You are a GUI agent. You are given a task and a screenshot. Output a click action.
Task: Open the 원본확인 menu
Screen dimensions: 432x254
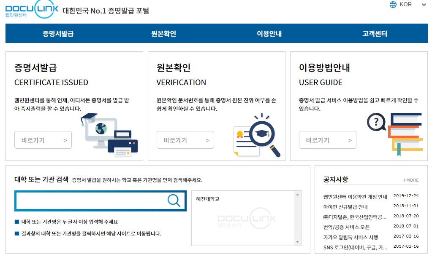coord(164,34)
